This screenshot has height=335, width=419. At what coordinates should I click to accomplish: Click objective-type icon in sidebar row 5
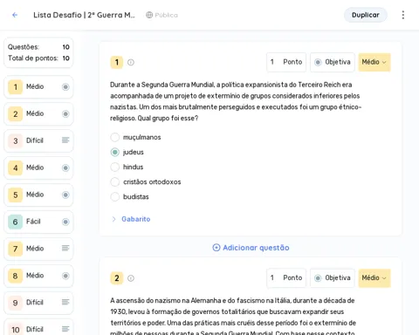pyautogui.click(x=65, y=195)
